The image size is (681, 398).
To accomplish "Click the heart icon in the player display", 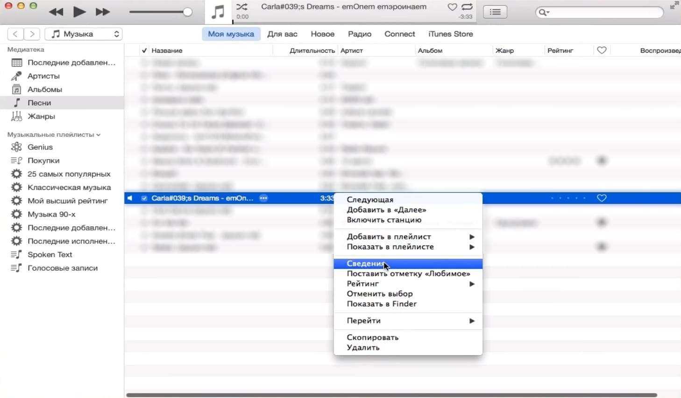I will point(452,7).
